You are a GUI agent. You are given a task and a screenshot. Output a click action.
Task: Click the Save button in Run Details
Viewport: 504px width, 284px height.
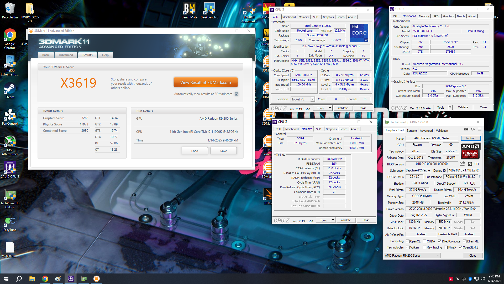coord(223,151)
